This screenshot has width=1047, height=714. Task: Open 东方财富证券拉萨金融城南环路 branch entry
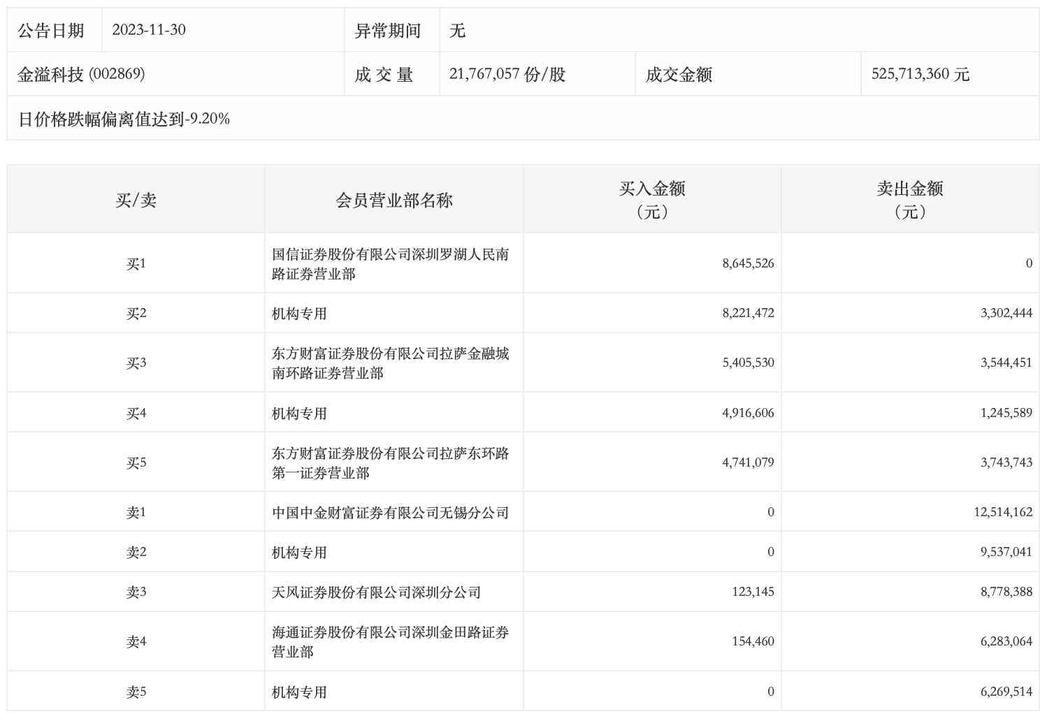(x=390, y=363)
